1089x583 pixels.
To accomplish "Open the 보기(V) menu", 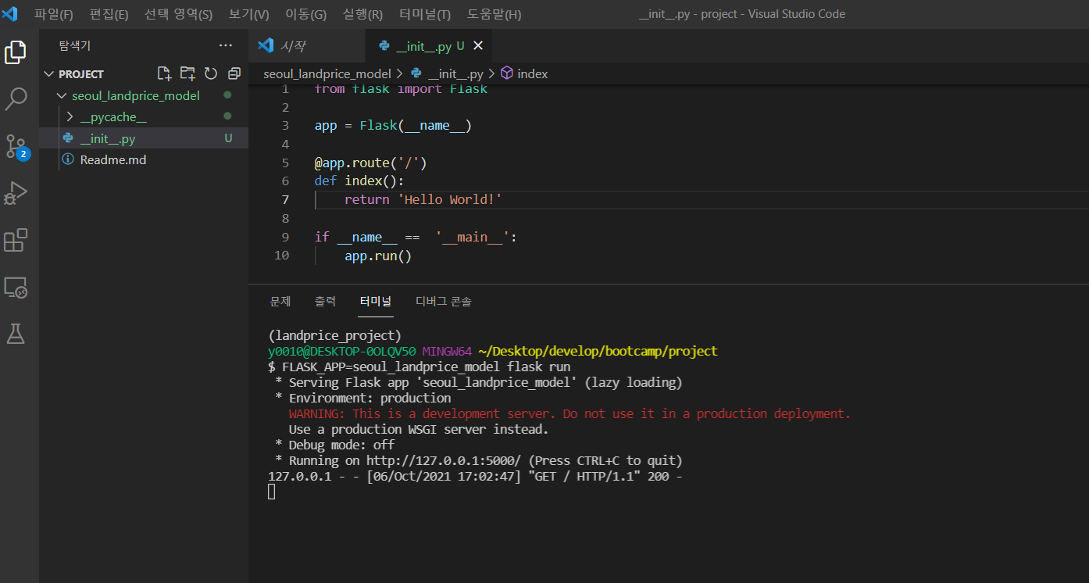I will [x=249, y=14].
